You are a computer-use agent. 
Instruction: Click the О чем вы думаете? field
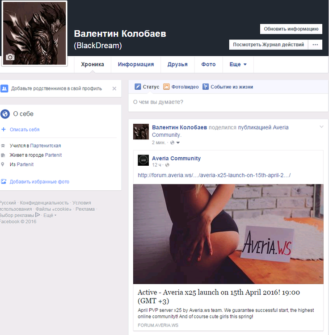pyautogui.click(x=228, y=102)
